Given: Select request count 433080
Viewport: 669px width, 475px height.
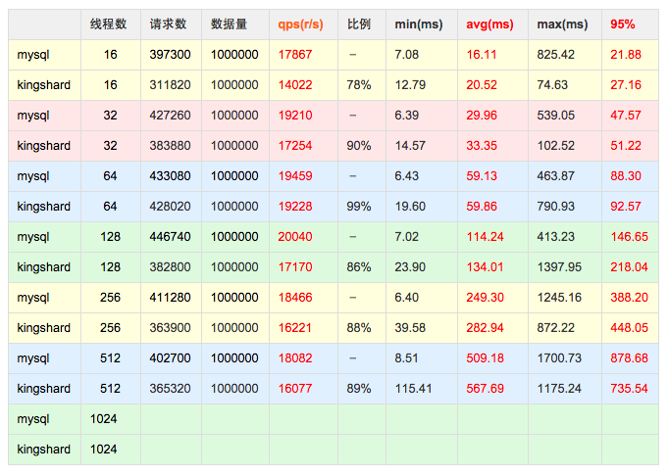Looking at the screenshot, I should [170, 176].
